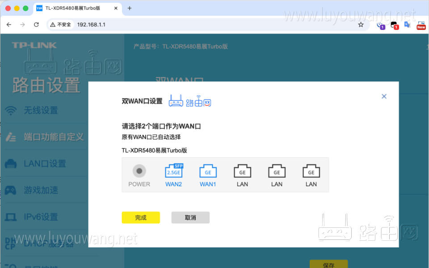Reload the router page

(x=36, y=25)
